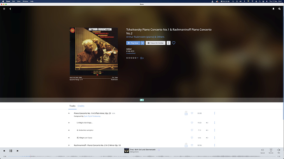Click the Unidentified album link
This screenshot has height=159, width=284.
click(131, 53)
